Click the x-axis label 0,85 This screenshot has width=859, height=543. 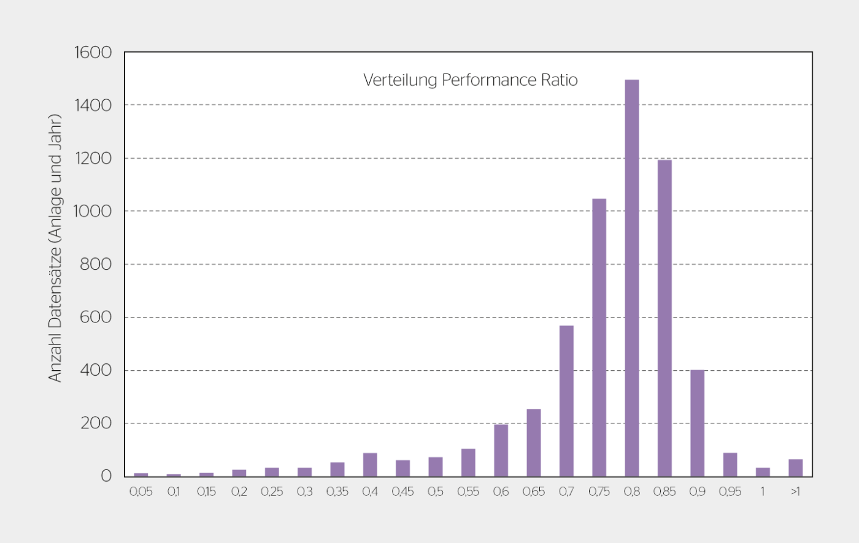coord(664,492)
